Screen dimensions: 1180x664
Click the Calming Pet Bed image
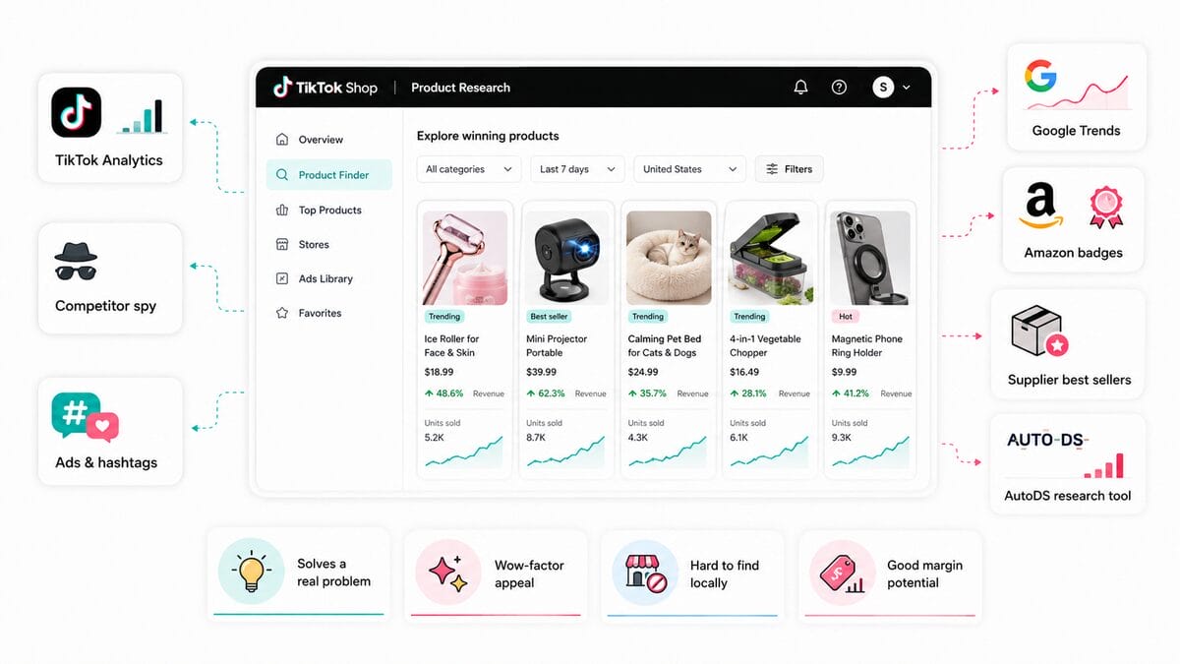[669, 258]
